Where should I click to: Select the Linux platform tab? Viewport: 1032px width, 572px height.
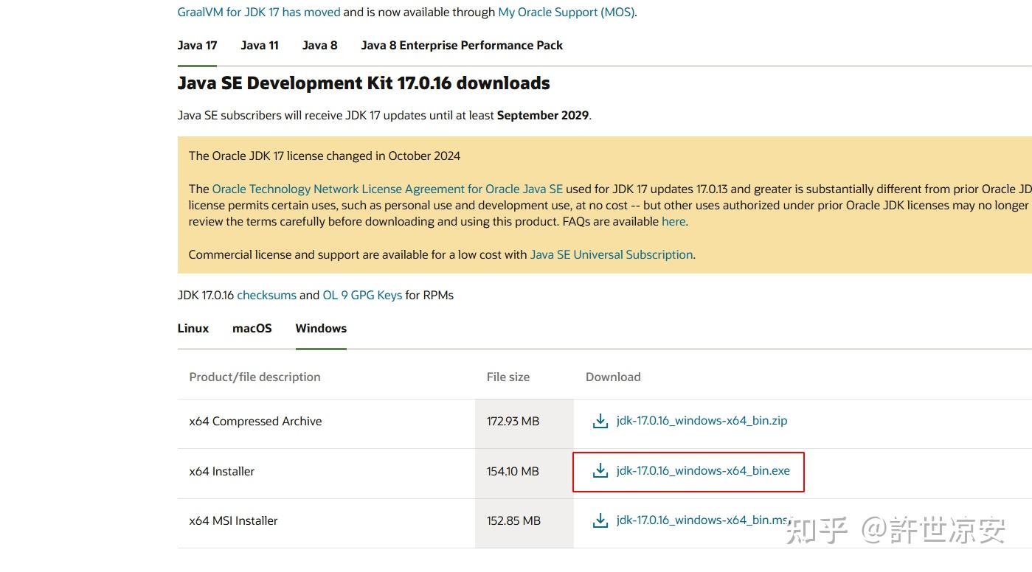tap(193, 328)
